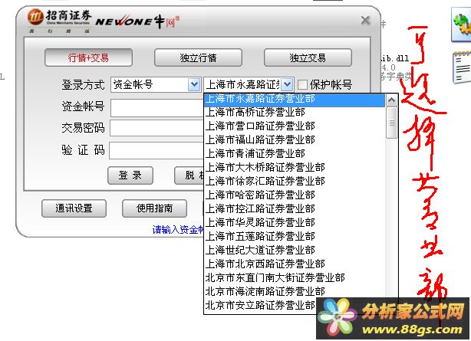The width and height of the screenshot is (471, 341).
Task: Select the 行情+交易 mode tab
Action: [x=88, y=57]
